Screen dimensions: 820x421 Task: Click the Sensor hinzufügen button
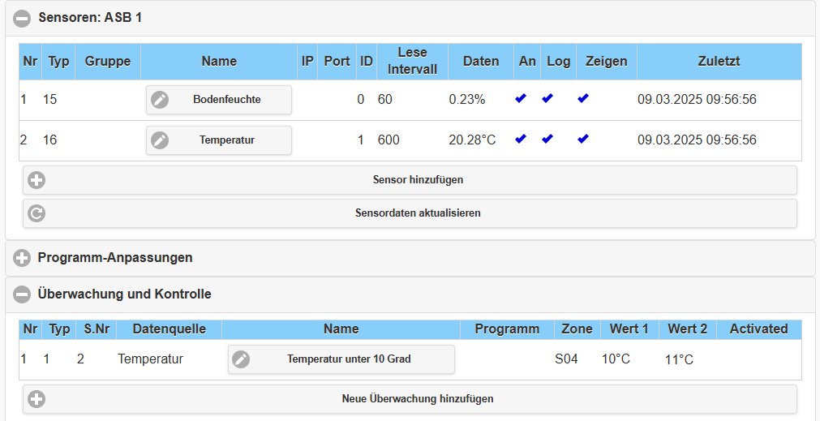point(410,180)
